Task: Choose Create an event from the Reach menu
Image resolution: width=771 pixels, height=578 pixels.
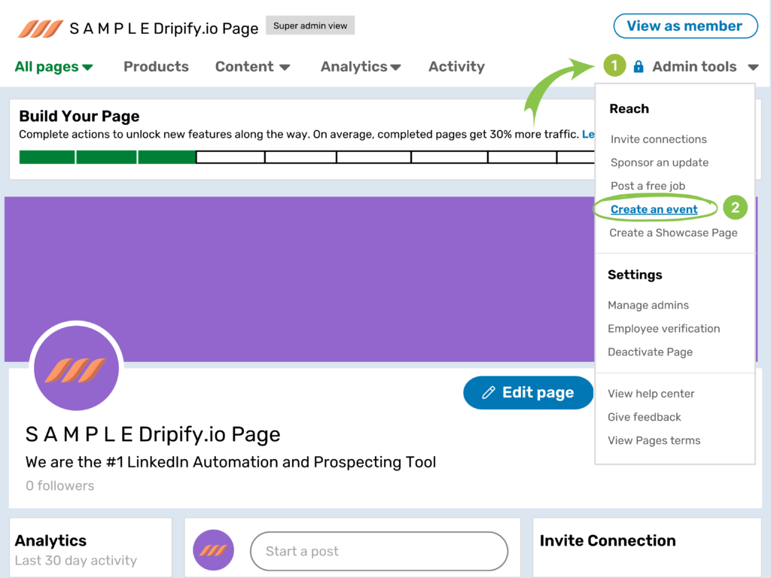Action: (x=654, y=208)
